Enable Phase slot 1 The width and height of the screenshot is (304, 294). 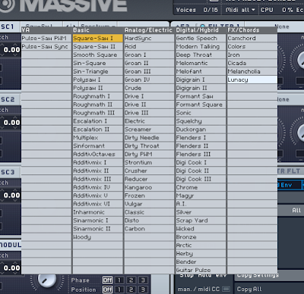pyautogui.click(x=119, y=280)
